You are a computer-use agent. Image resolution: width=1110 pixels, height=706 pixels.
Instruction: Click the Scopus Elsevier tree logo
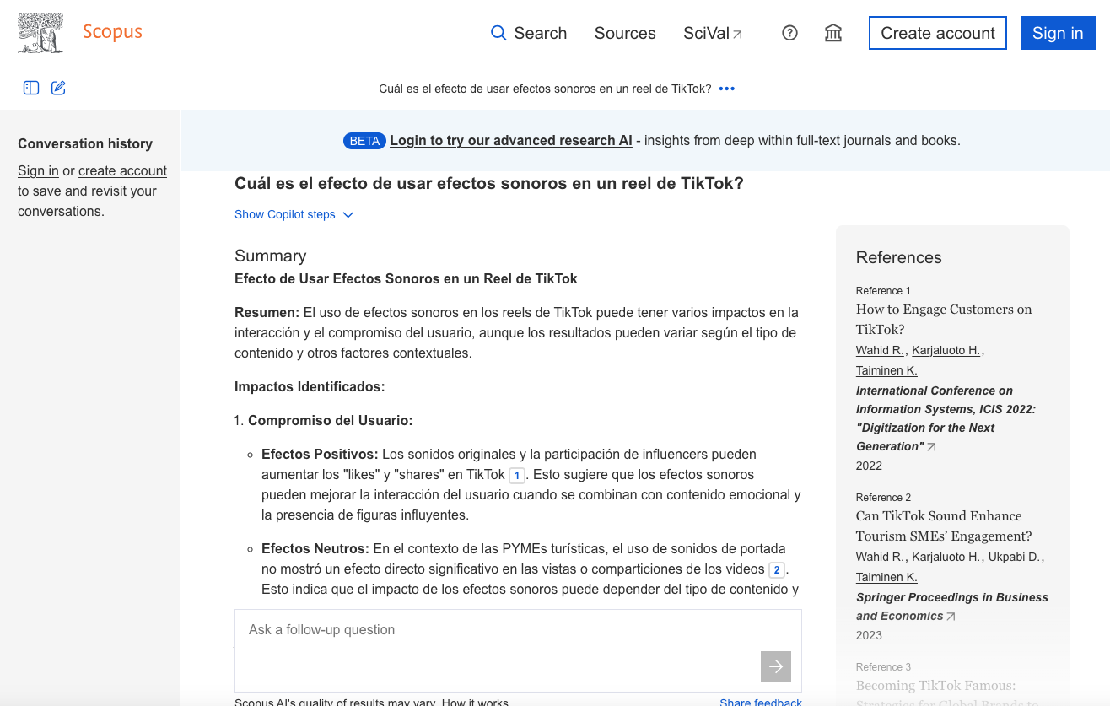(x=40, y=34)
